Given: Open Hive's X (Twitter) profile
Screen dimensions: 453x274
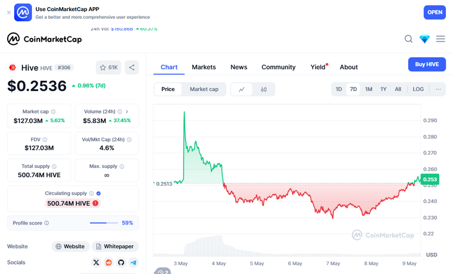Looking at the screenshot, I should (96, 262).
